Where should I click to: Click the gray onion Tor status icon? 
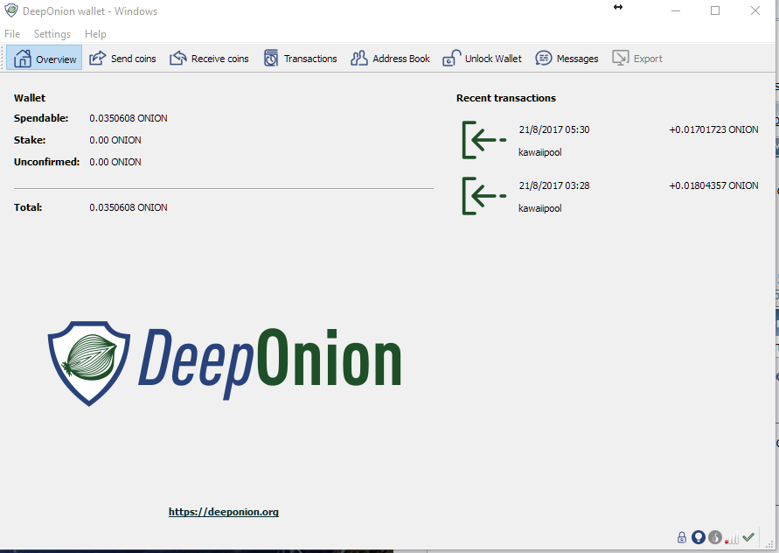(x=715, y=537)
